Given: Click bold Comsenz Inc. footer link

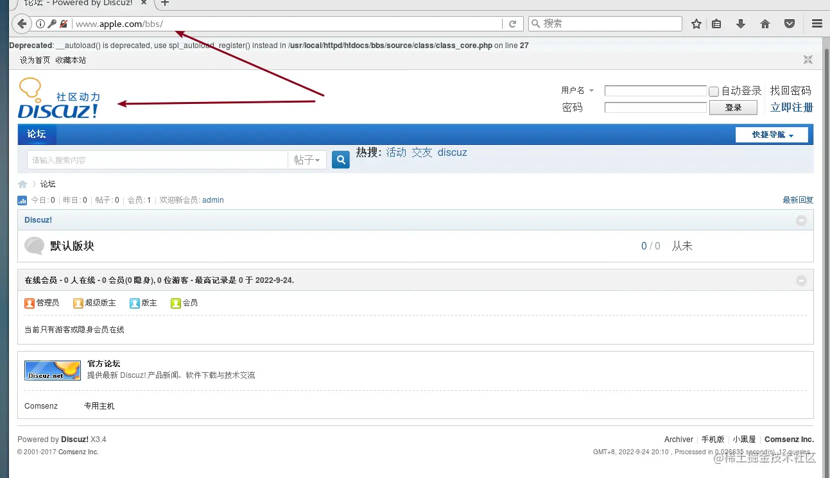Looking at the screenshot, I should pos(789,440).
